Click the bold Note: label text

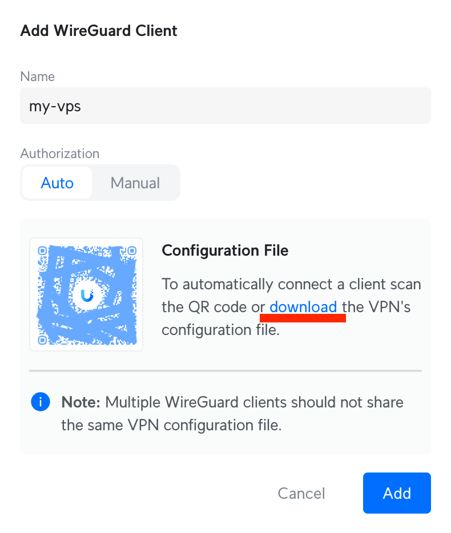[x=80, y=402]
